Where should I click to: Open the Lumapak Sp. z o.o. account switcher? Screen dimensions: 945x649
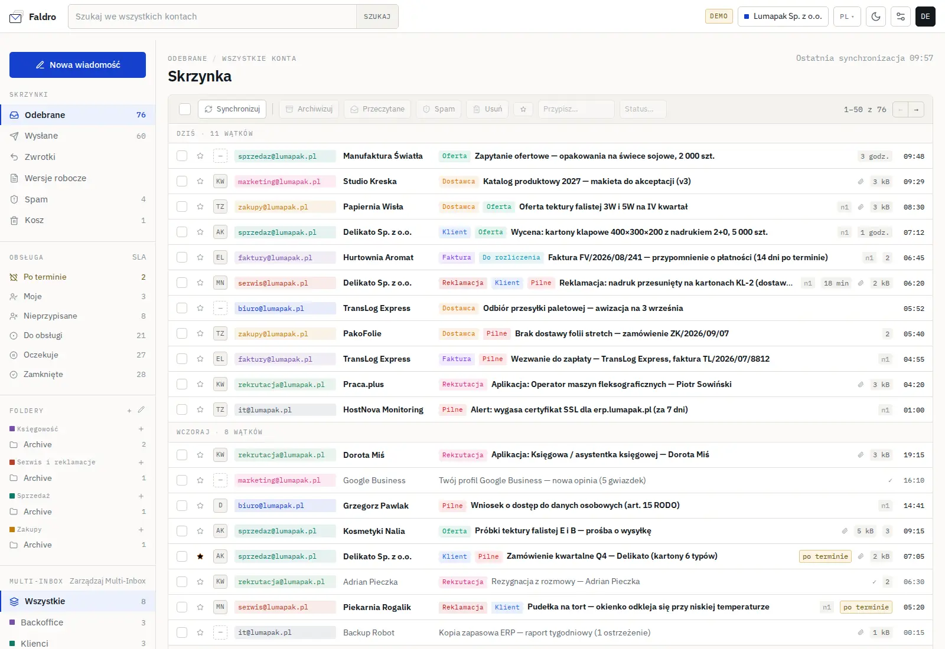[783, 17]
